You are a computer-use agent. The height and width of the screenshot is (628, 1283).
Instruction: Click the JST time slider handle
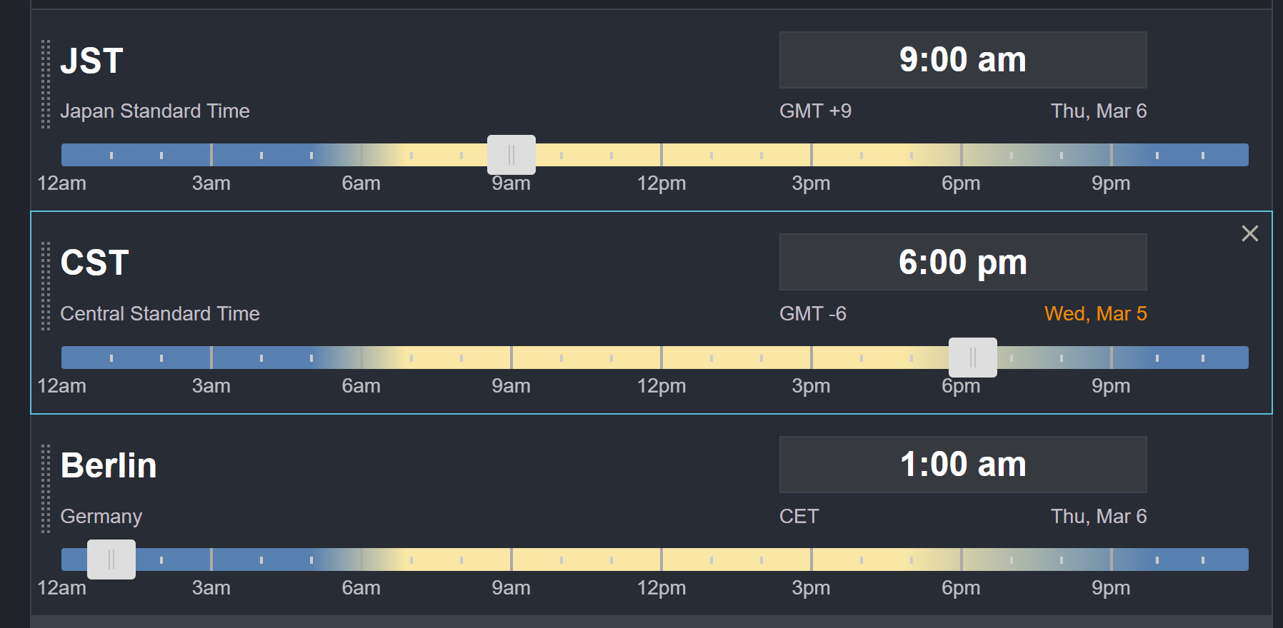tap(511, 155)
